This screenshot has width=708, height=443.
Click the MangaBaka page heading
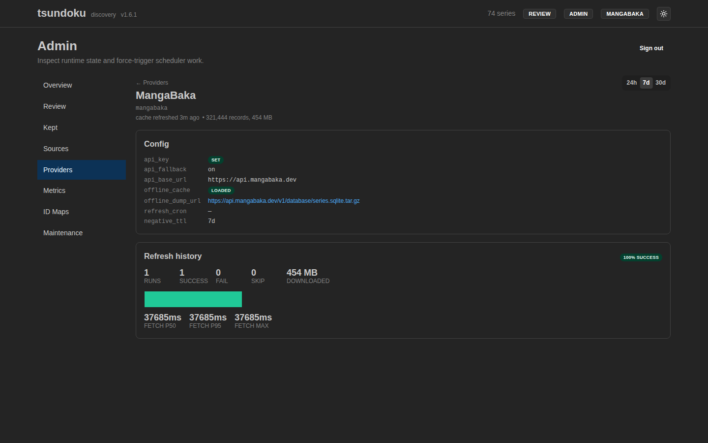point(166,95)
